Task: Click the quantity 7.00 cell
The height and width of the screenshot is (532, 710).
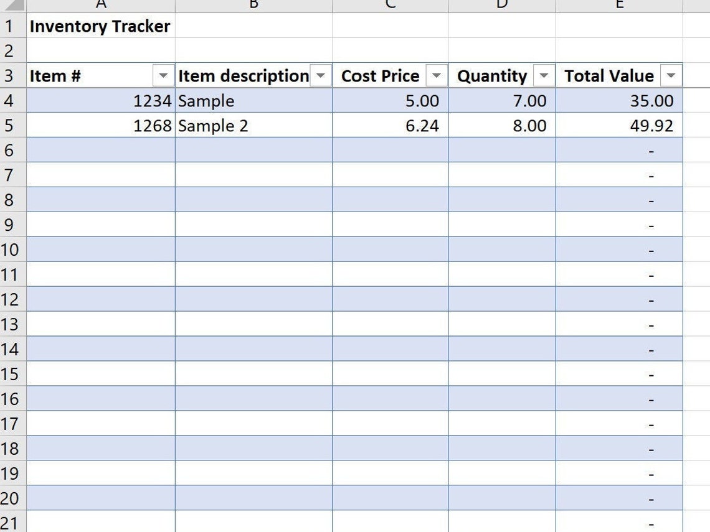Action: pyautogui.click(x=501, y=100)
